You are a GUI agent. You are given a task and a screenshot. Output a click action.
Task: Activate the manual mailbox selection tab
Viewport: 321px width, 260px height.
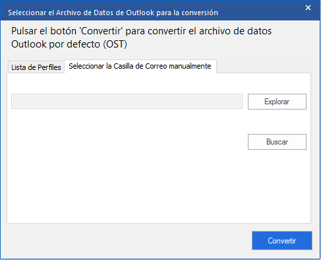pos(140,66)
